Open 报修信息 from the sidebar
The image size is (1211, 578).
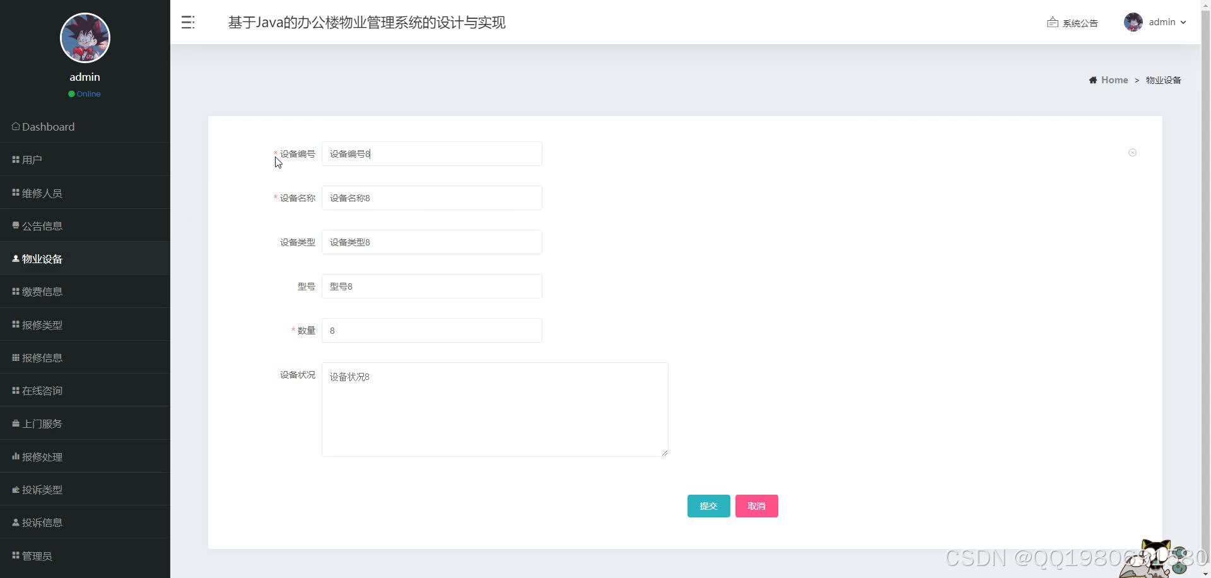click(x=42, y=357)
